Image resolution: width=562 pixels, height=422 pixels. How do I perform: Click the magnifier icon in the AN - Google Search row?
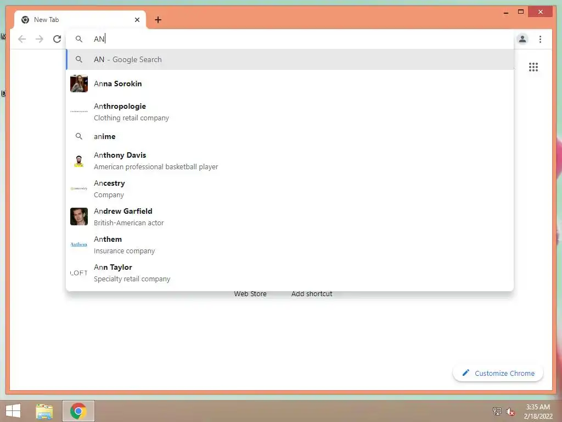pyautogui.click(x=79, y=59)
